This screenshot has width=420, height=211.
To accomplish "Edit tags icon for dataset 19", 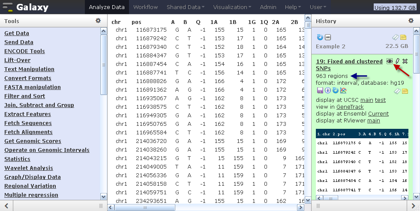I will coord(397,91).
